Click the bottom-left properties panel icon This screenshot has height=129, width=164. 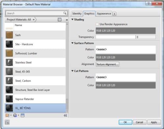(7, 122)
